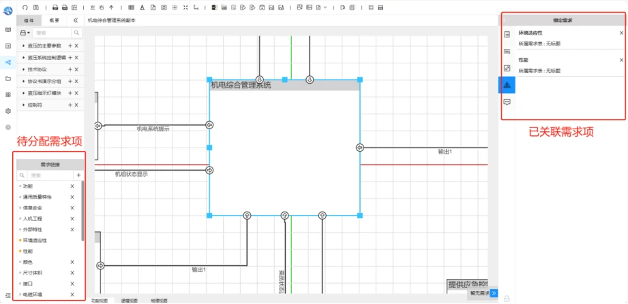
Task: Unbind 环境适应性 with its X button
Action: click(621, 33)
